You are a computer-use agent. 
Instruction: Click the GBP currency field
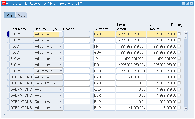pos(104,52)
